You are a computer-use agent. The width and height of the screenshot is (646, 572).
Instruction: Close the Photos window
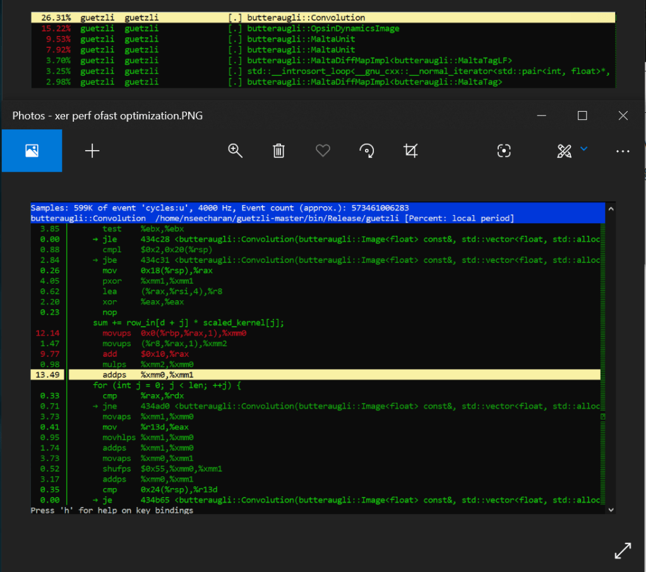(x=623, y=115)
